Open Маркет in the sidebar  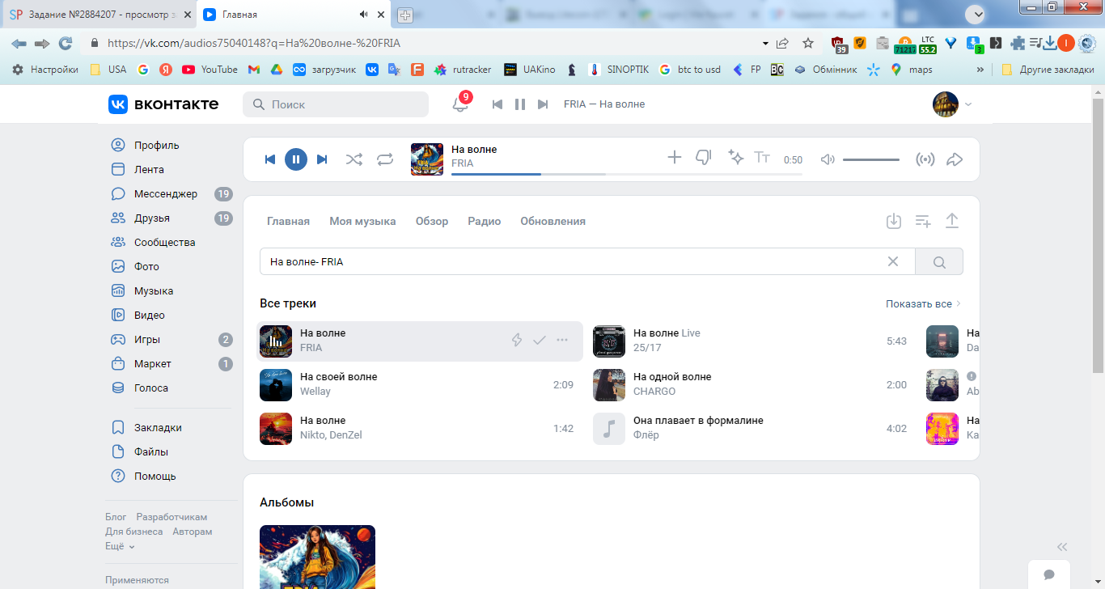click(153, 364)
